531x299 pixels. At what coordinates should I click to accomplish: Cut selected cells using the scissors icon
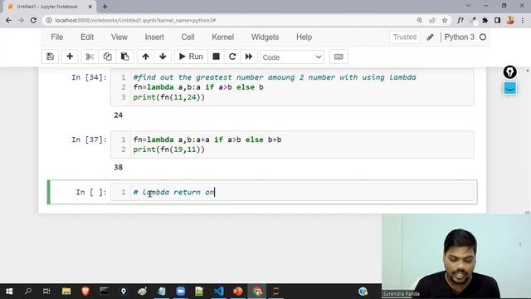coord(90,56)
